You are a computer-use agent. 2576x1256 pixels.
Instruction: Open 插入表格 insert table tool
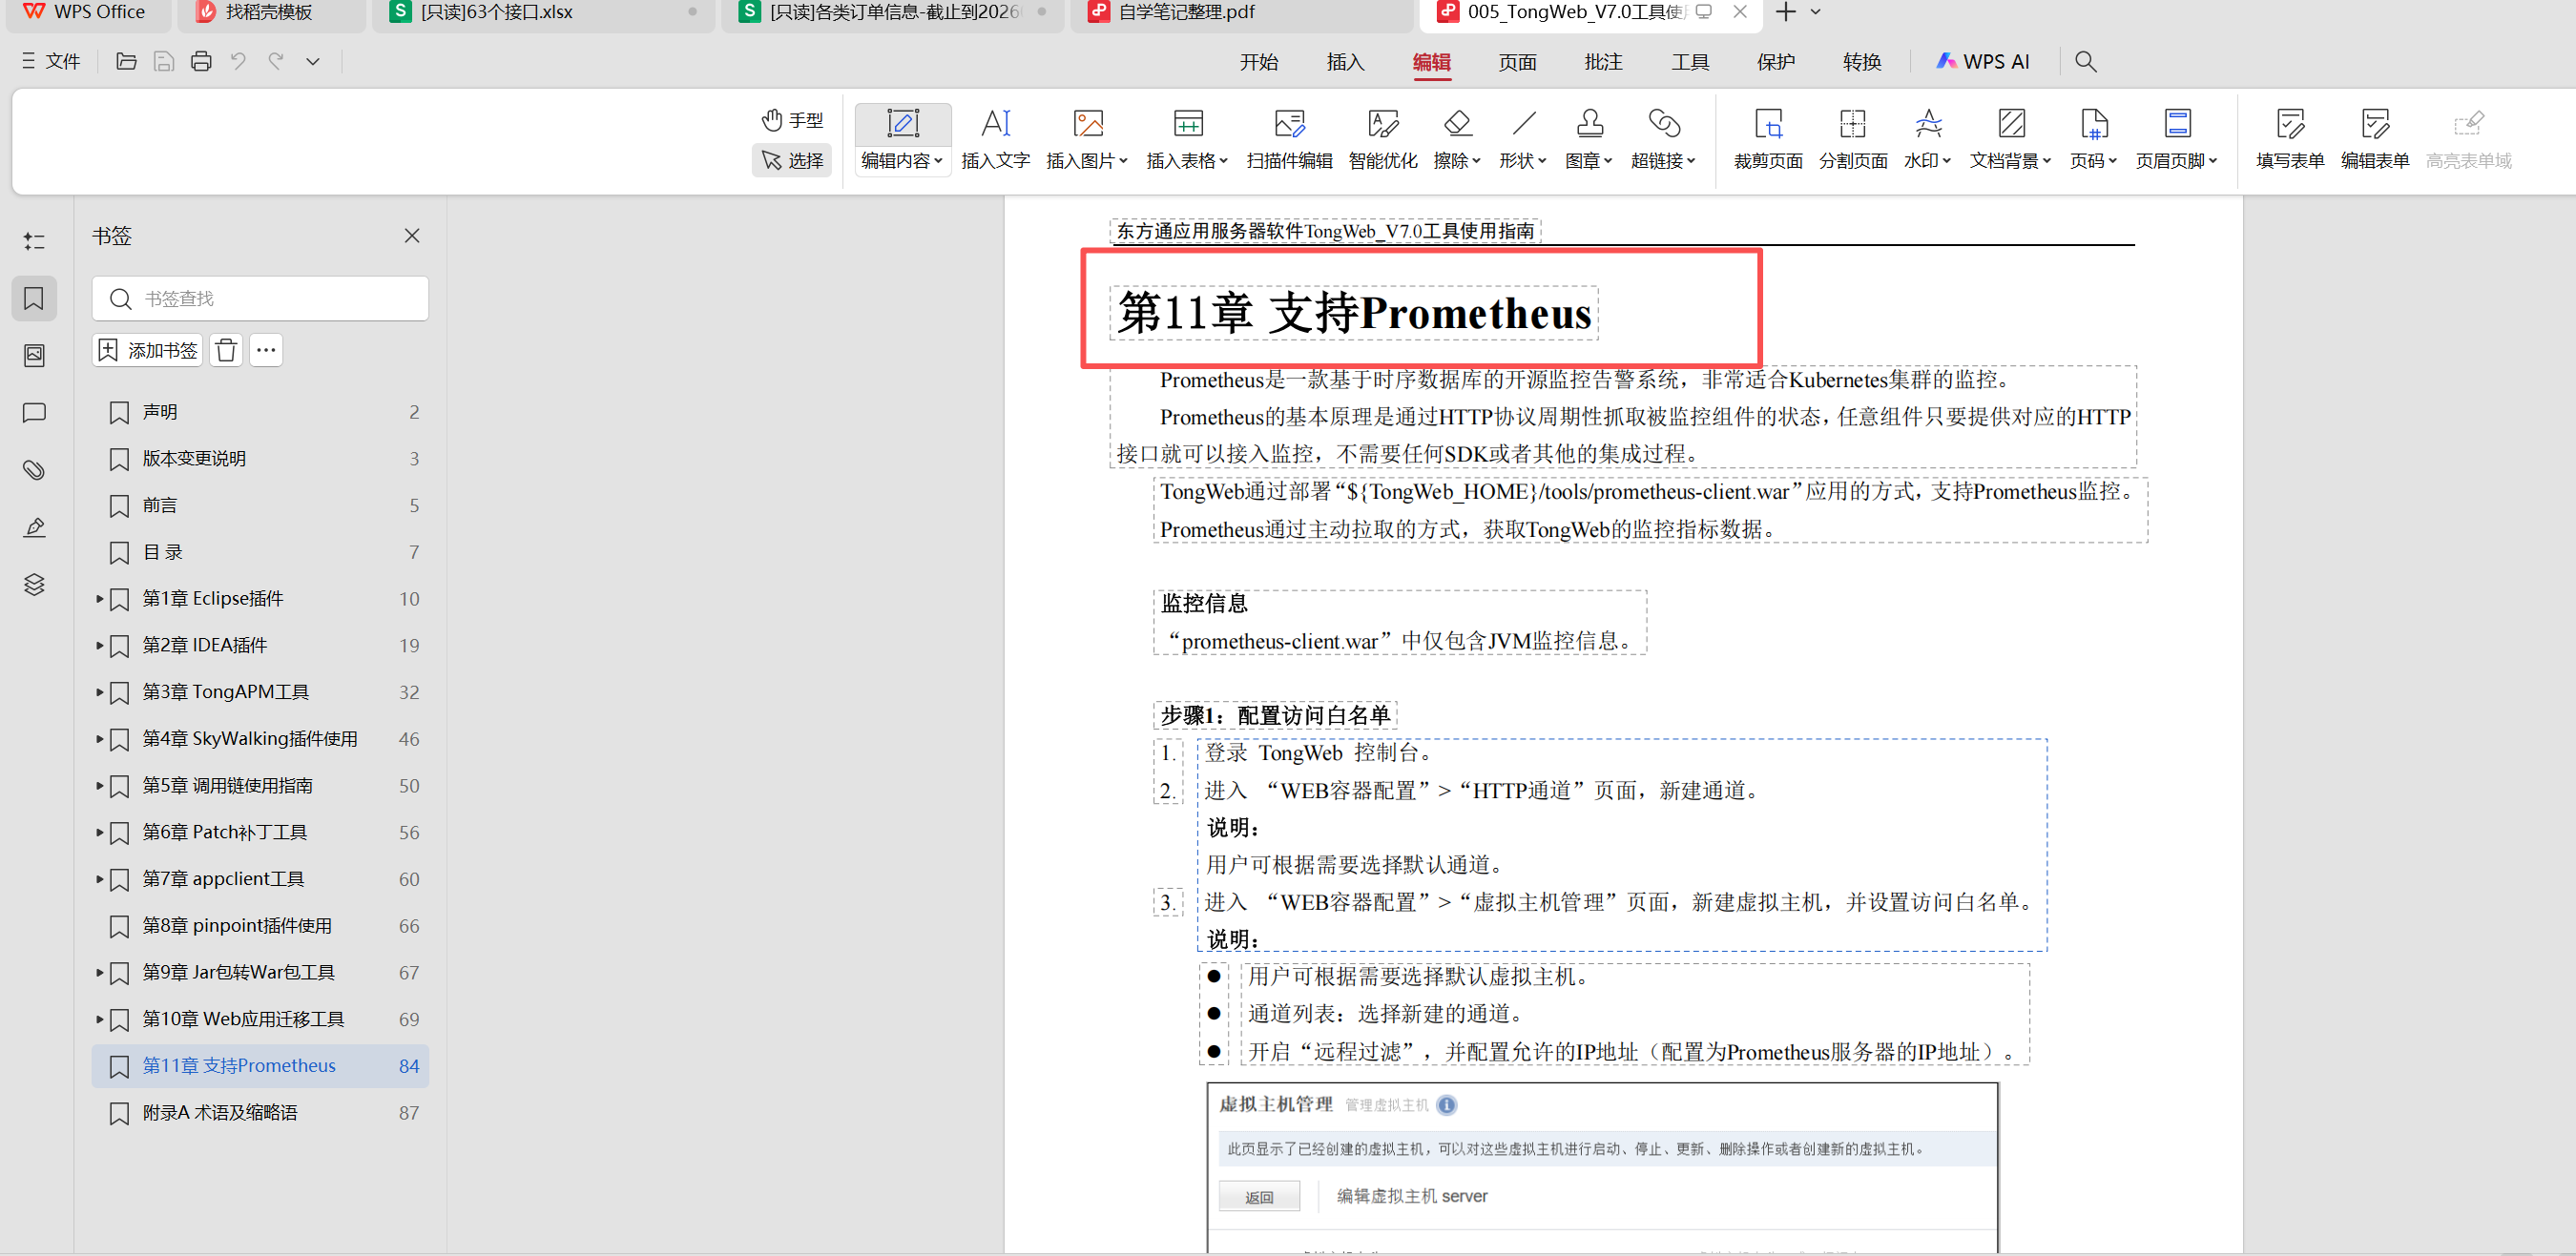click(1187, 139)
